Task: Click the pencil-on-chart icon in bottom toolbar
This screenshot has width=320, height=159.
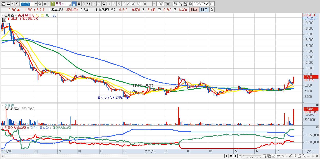Action: coord(291,156)
